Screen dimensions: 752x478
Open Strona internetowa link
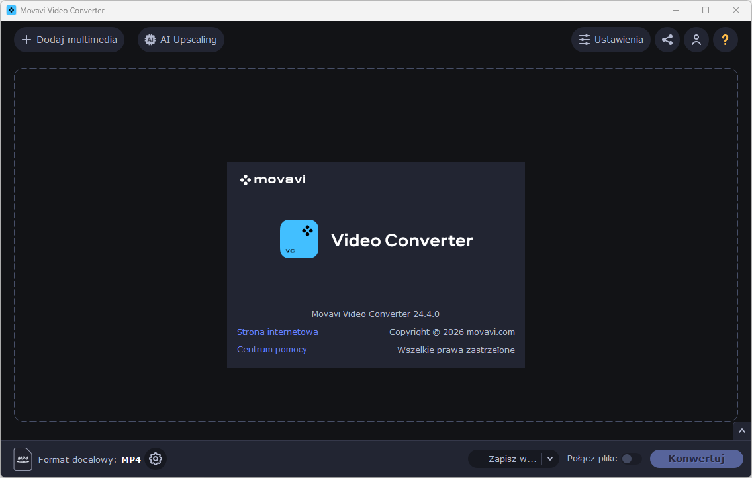click(277, 332)
